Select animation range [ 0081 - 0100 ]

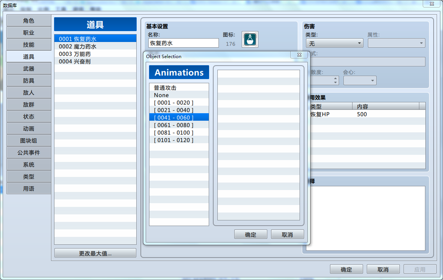coord(179,133)
